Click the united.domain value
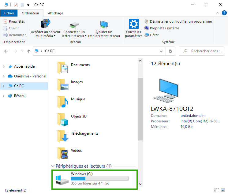 (192, 116)
